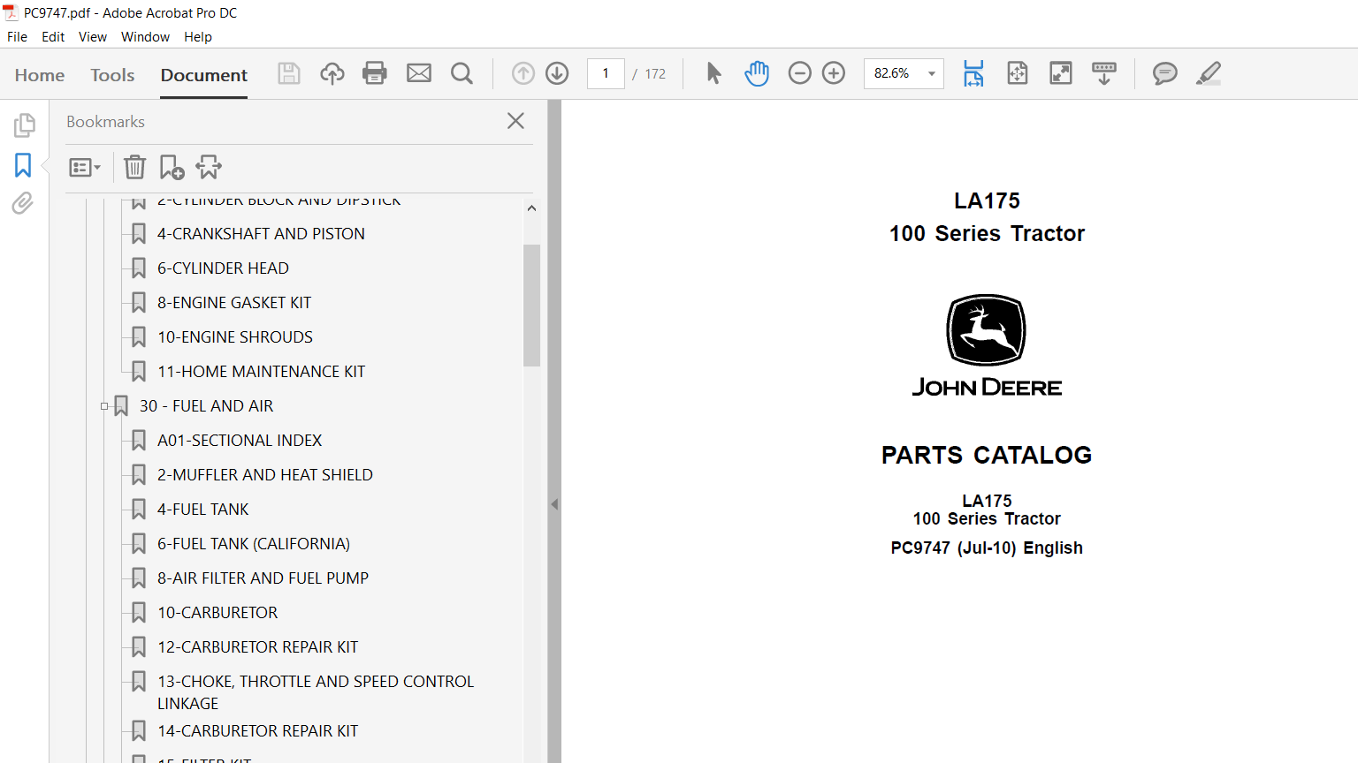The image size is (1358, 763).
Task: Close the Bookmarks pane
Action: (x=516, y=121)
